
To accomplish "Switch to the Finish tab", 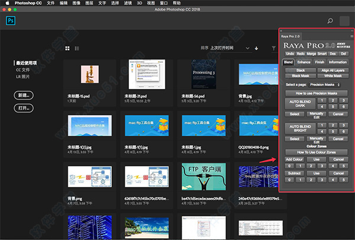I will [319, 62].
